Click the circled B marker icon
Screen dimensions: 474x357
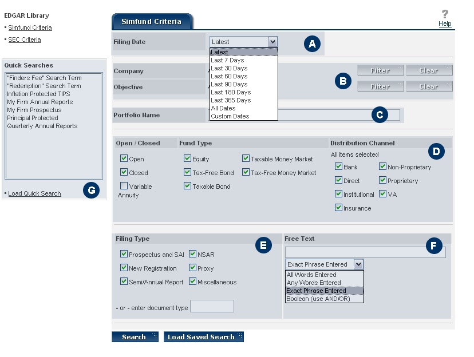click(x=342, y=81)
